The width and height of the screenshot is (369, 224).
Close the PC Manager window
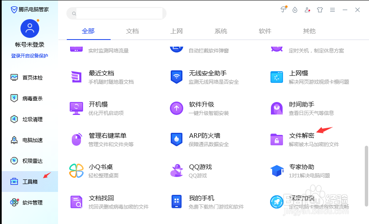point(357,10)
